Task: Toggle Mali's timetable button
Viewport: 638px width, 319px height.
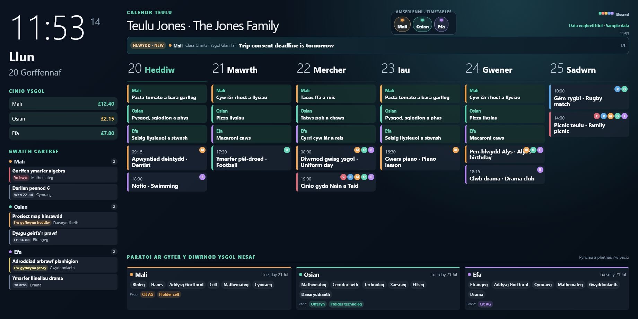Action: point(402,24)
